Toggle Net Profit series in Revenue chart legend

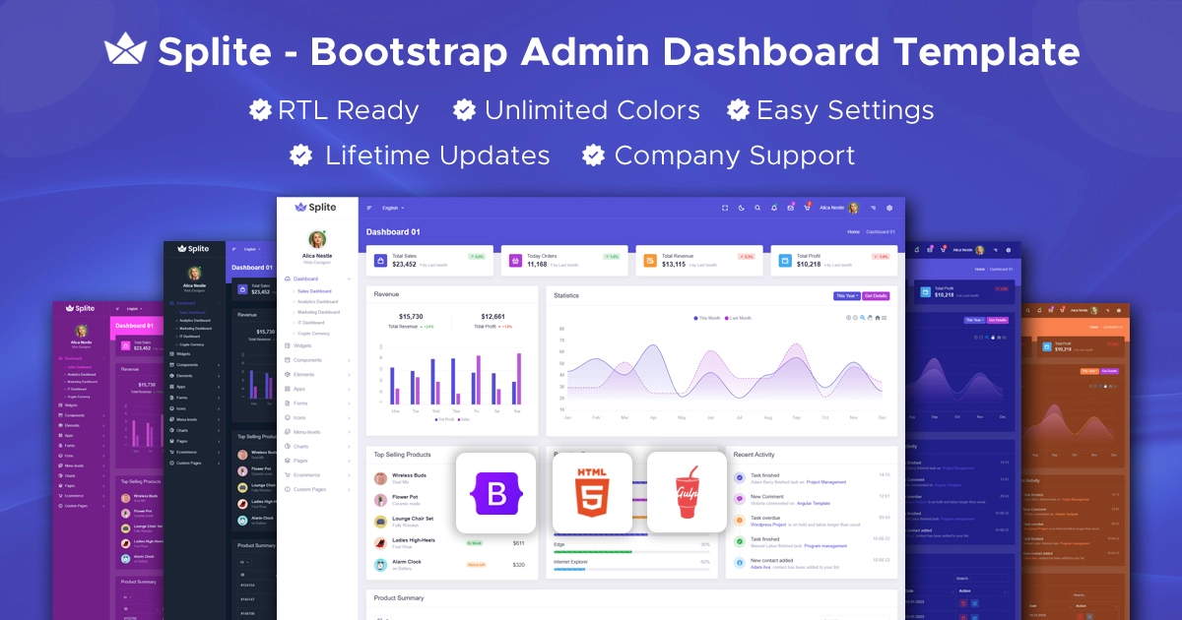tap(445, 419)
